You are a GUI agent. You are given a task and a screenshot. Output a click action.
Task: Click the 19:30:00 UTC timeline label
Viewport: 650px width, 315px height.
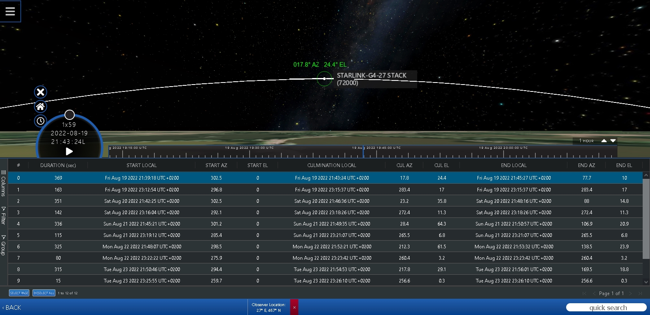point(249,148)
